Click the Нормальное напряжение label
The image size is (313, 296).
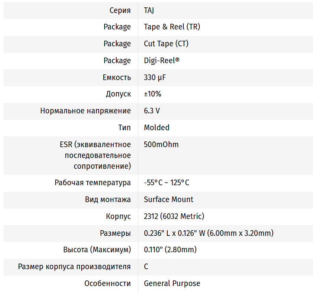86,111
